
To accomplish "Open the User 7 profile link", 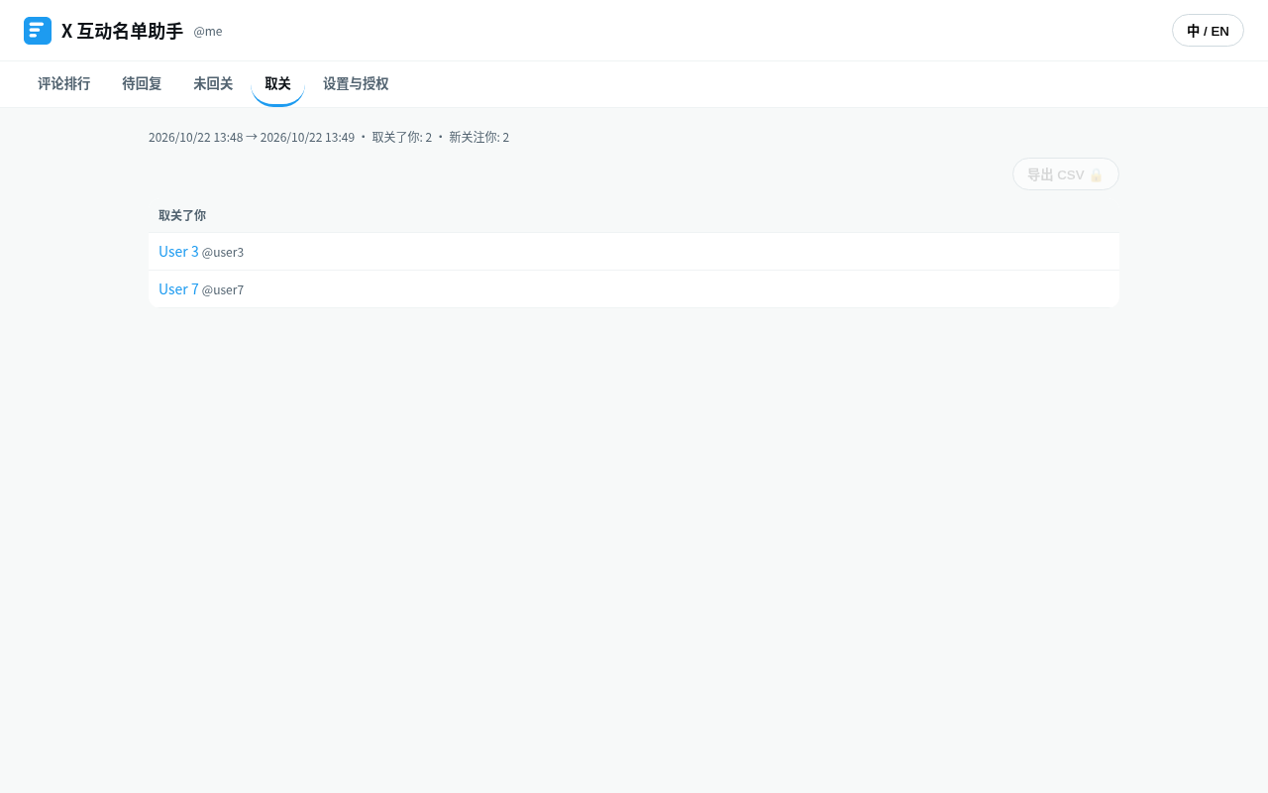I will tap(178, 289).
